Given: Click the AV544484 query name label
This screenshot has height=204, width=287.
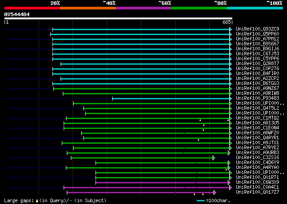Looking at the screenshot, I should (17, 14).
